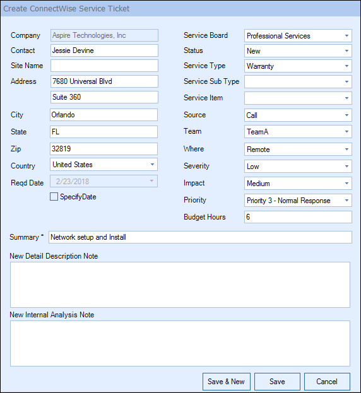Open the disabled Reqd Date picker

pos(104,181)
